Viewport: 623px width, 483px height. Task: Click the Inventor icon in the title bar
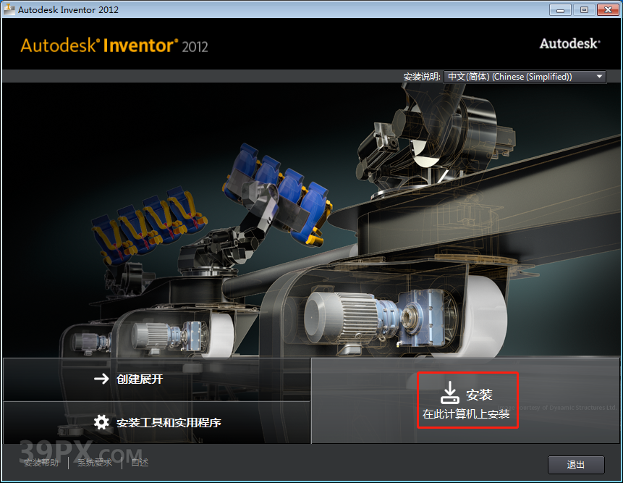point(10,9)
